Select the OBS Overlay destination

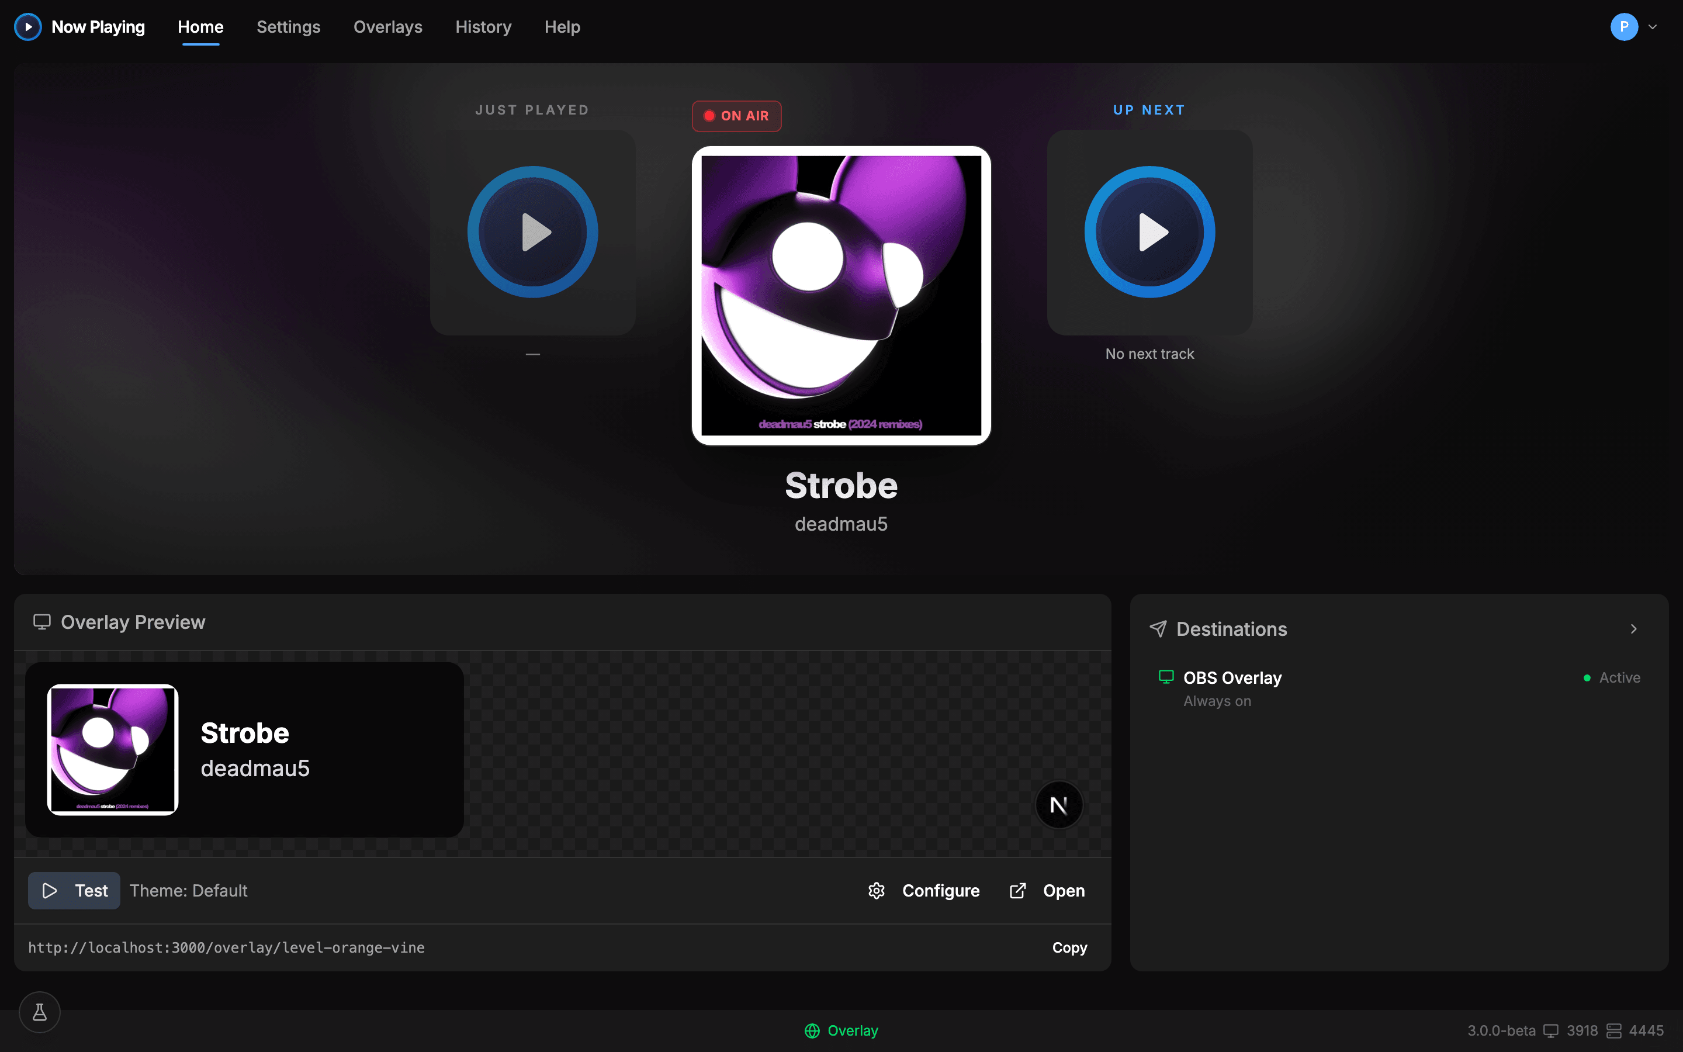click(x=1398, y=689)
